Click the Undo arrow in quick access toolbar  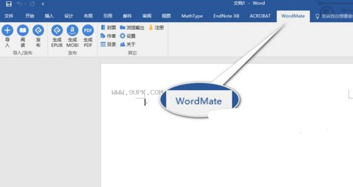pos(20,4)
